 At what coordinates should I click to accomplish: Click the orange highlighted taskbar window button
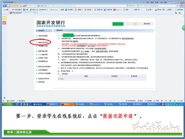(67, 104)
